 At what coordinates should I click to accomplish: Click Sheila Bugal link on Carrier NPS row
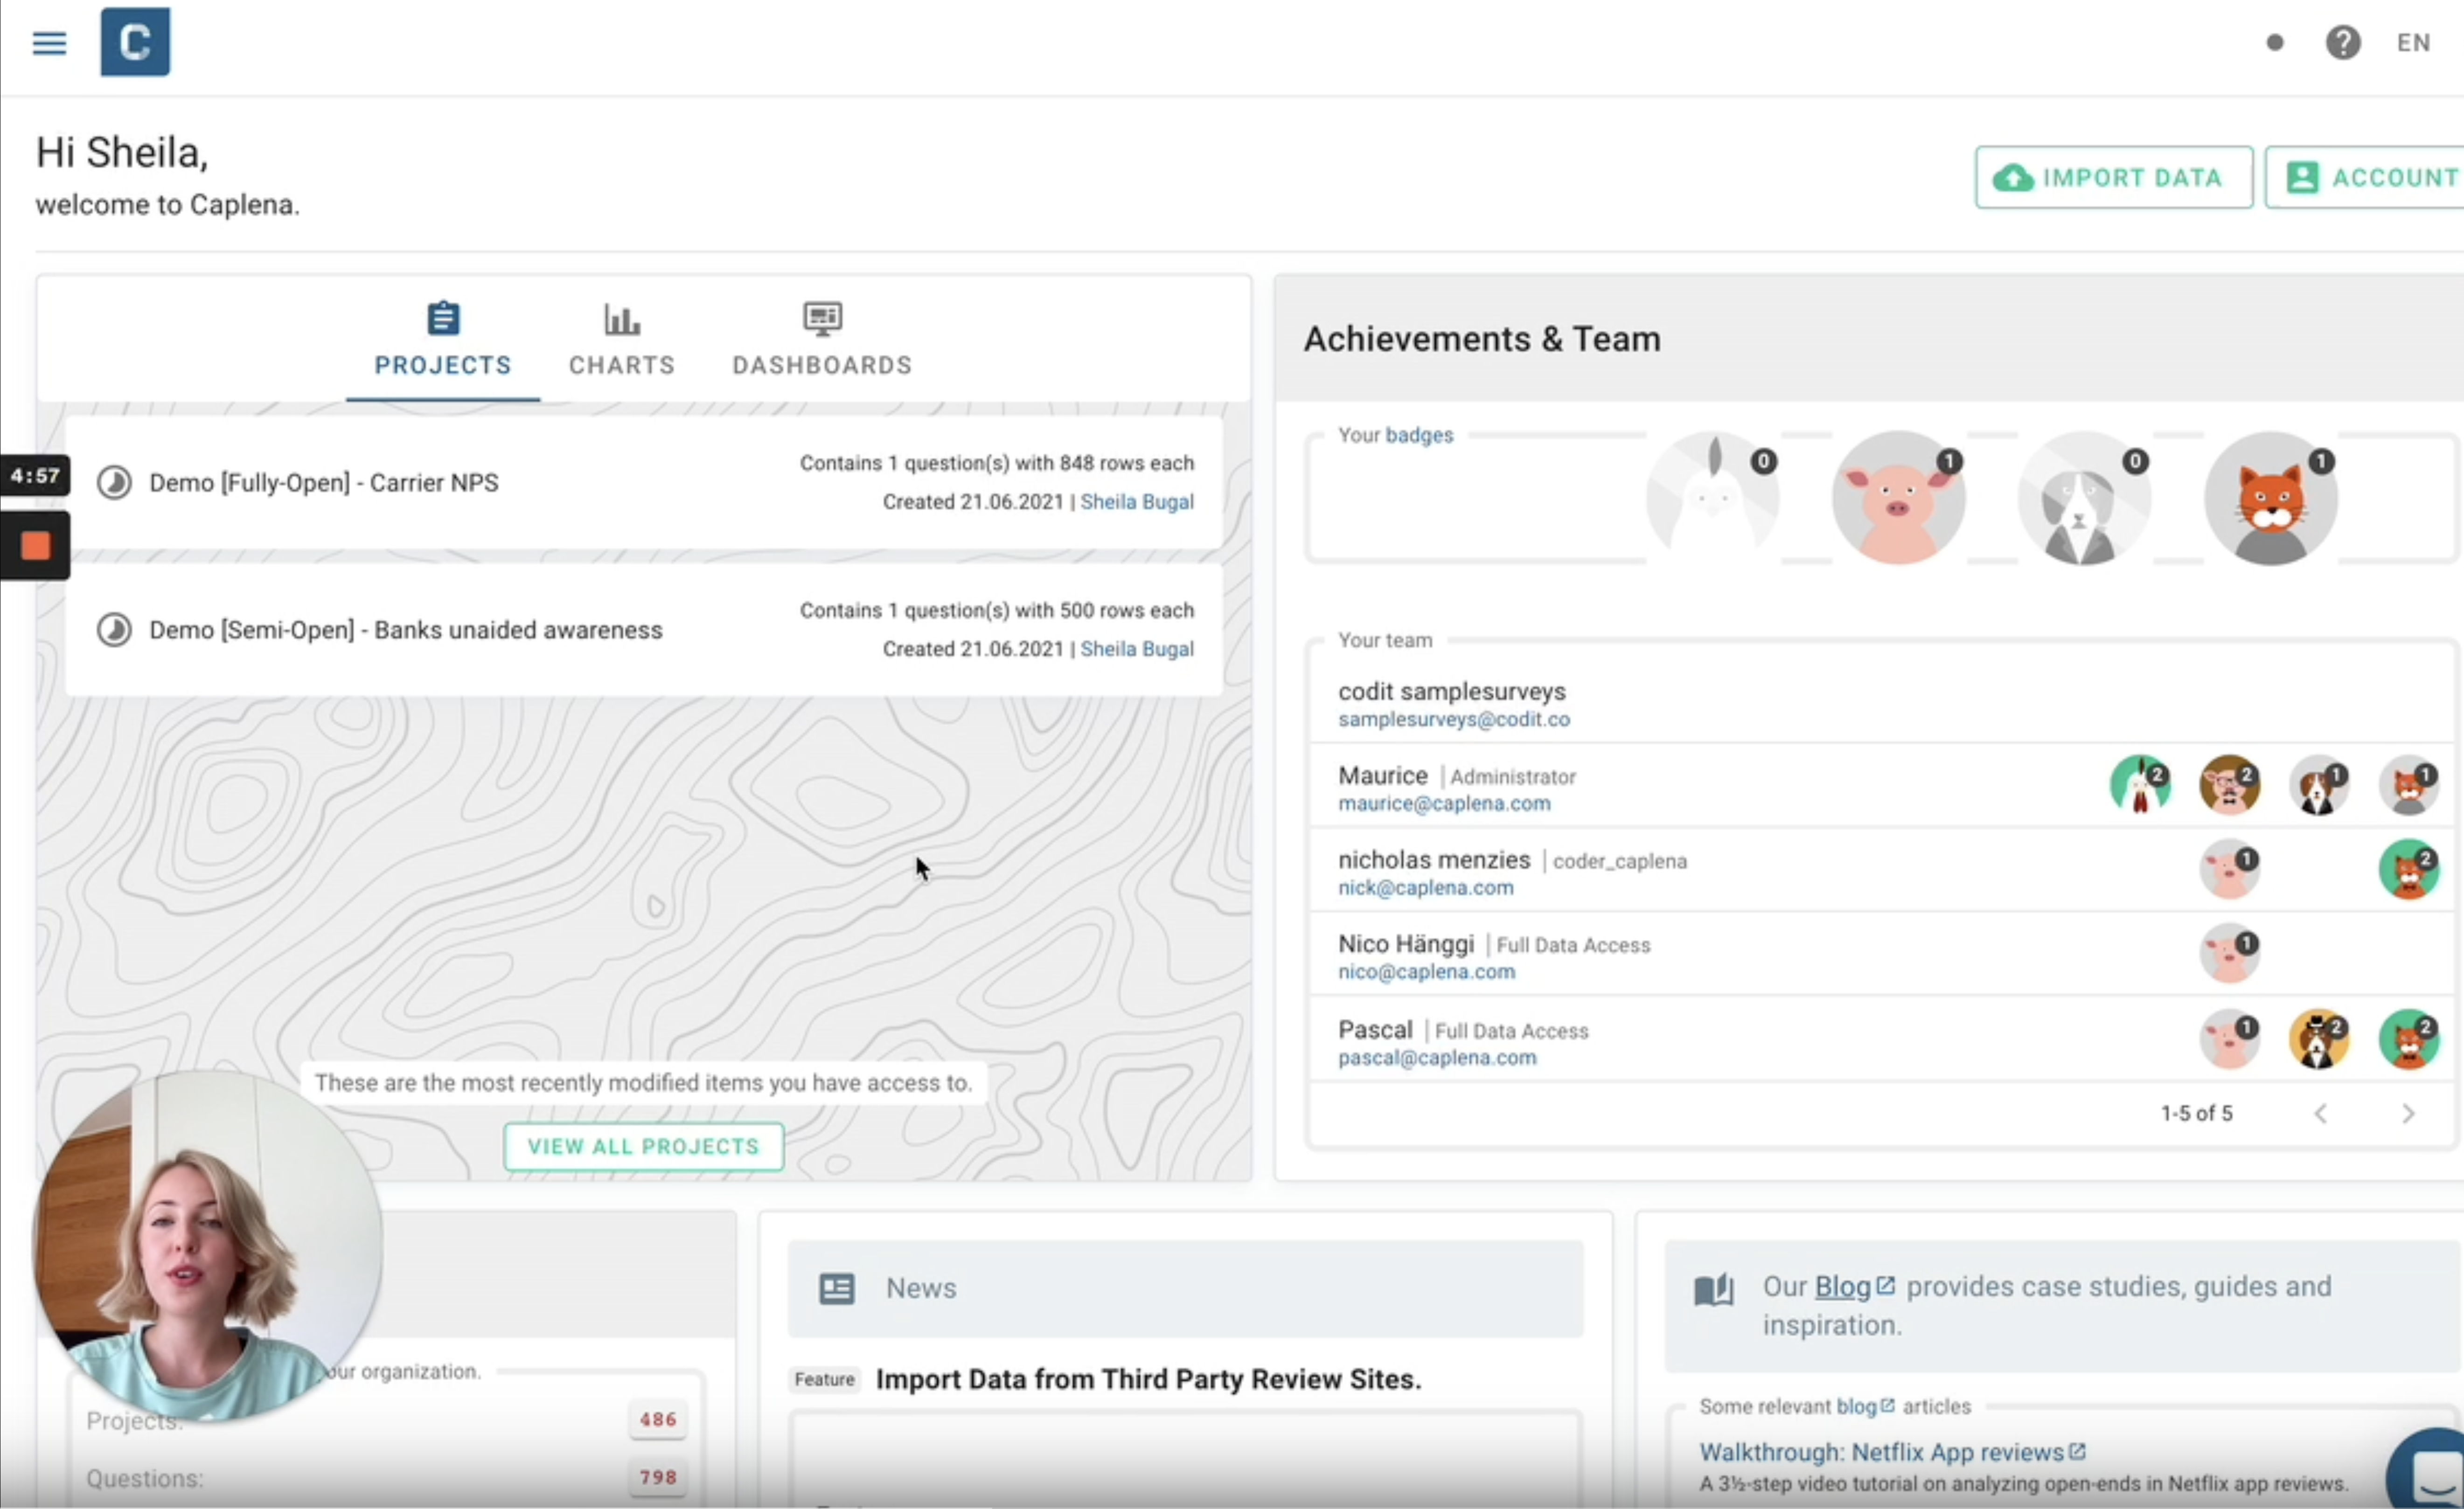pos(1137,502)
